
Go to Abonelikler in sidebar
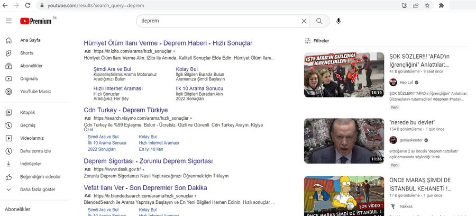click(x=31, y=66)
